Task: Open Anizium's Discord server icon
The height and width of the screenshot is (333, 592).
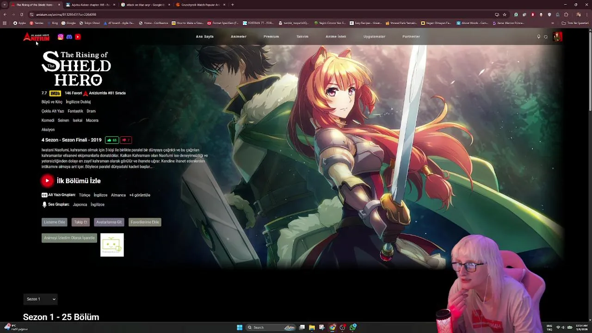Action: [x=69, y=37]
